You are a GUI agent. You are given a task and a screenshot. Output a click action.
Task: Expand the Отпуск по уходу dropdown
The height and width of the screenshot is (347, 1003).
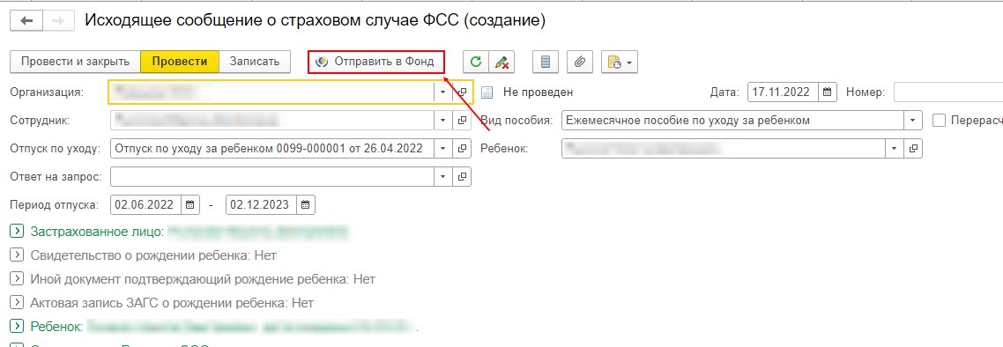coord(442,148)
